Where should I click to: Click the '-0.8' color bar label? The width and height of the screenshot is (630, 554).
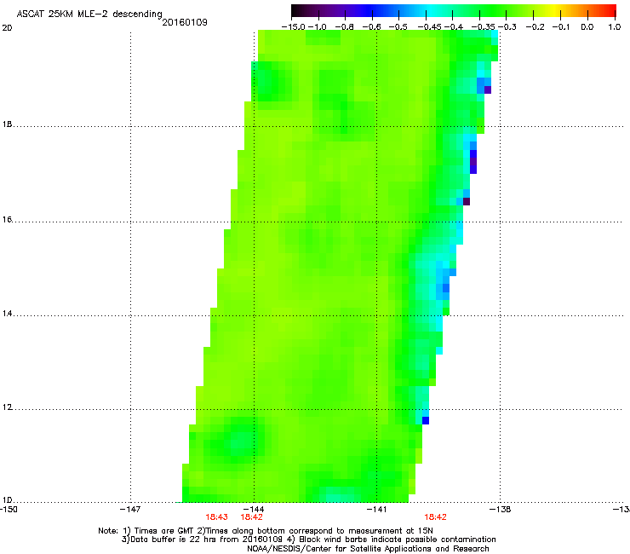pos(344,27)
